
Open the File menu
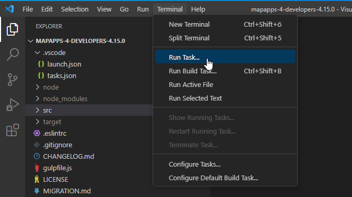27,9
